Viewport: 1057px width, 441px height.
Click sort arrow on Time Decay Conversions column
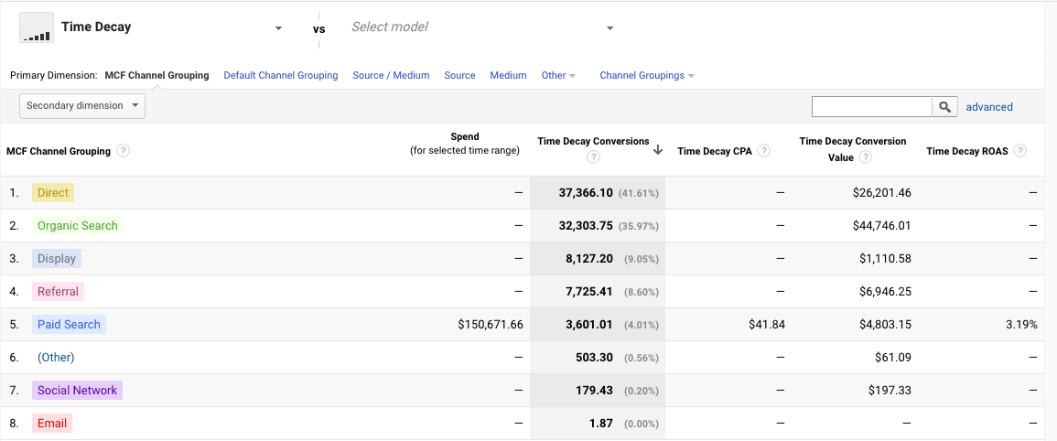pyautogui.click(x=658, y=151)
